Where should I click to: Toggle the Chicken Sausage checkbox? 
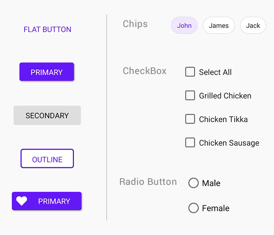190,143
